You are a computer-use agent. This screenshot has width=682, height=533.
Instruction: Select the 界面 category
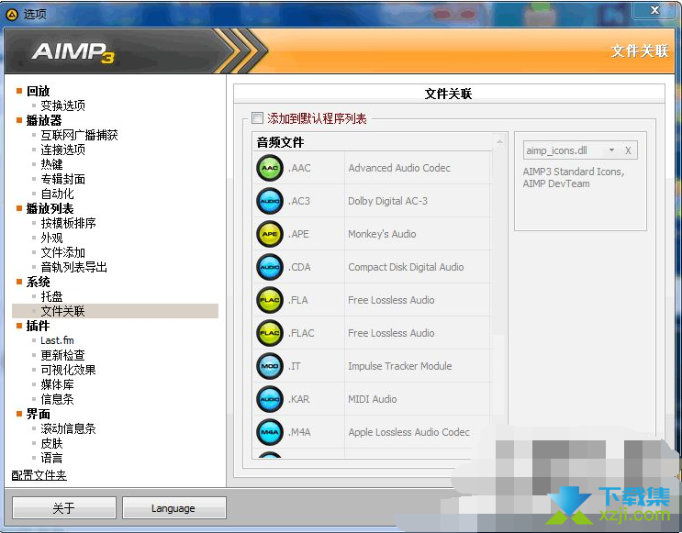tap(39, 414)
